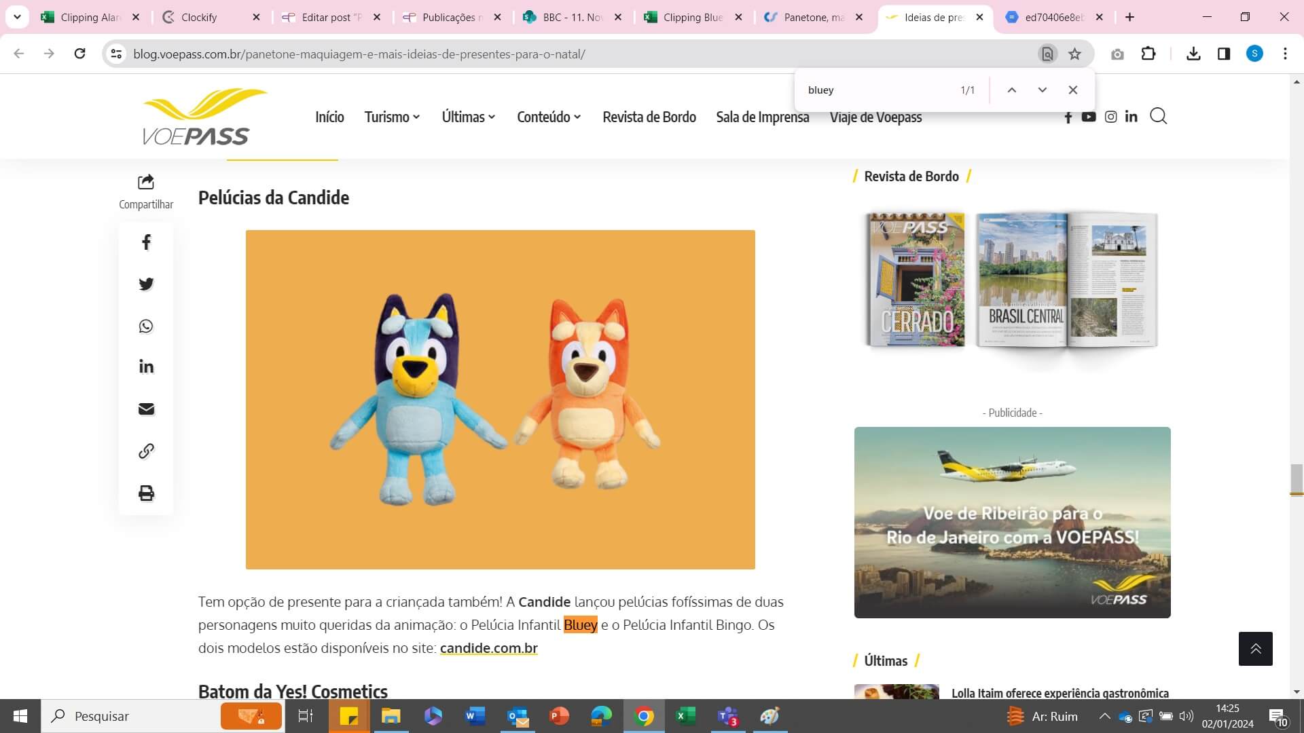Image resolution: width=1304 pixels, height=733 pixels.
Task: Open the site search magnifier icon
Action: [x=1159, y=117]
